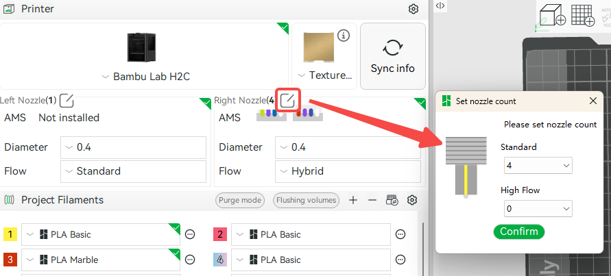611x276 pixels.
Task: Collapse the sidebar panel toggle
Action: pos(440,5)
